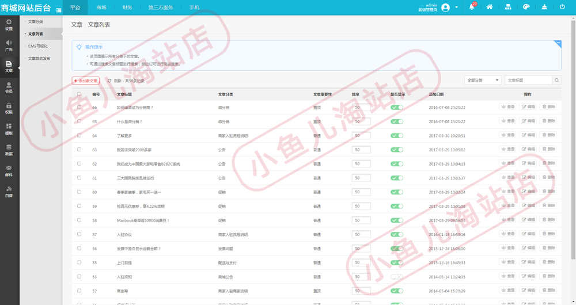Delete article 60 via 删除 button
The height and width of the screenshot is (305, 576).
548,191
